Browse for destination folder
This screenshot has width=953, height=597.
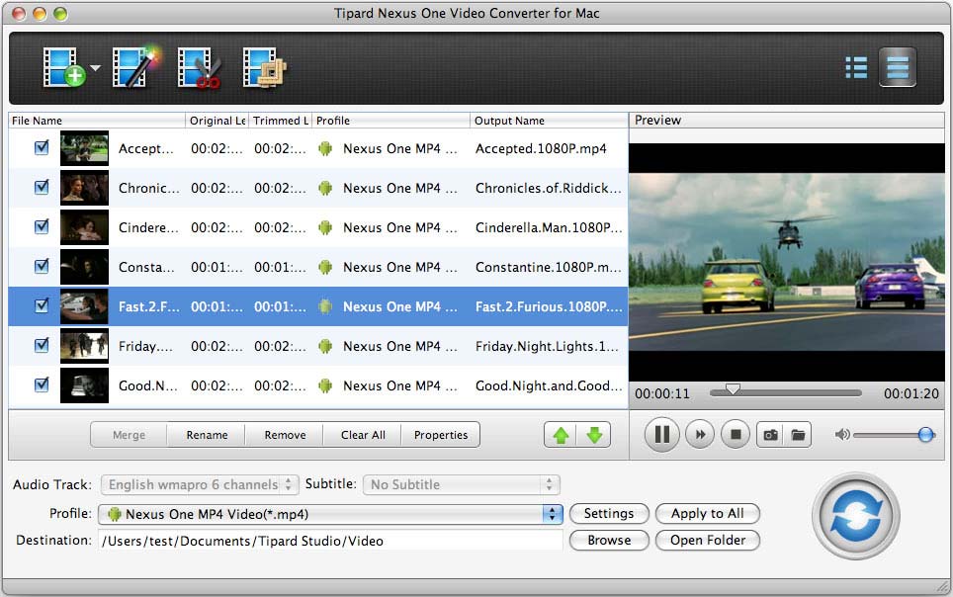609,540
